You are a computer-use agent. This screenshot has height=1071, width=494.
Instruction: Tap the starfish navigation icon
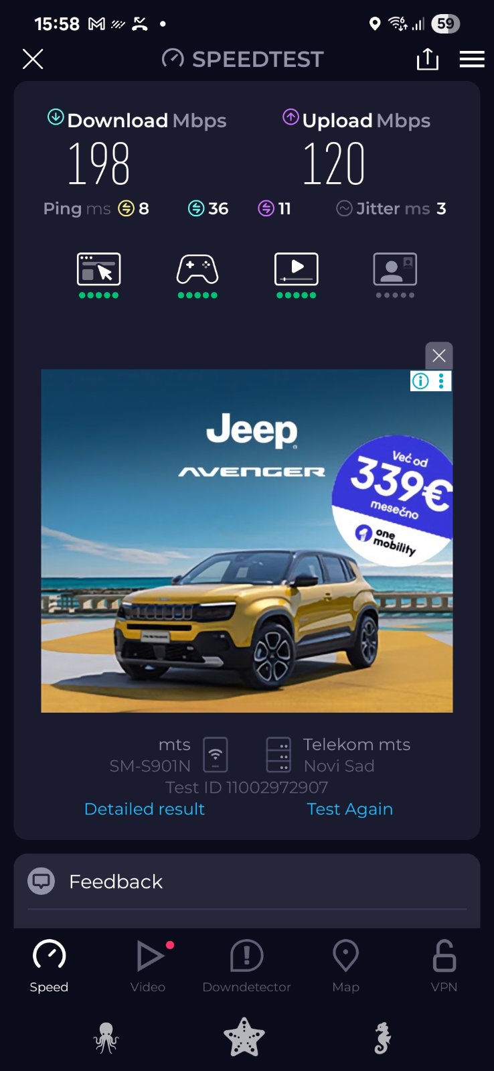click(x=244, y=1038)
